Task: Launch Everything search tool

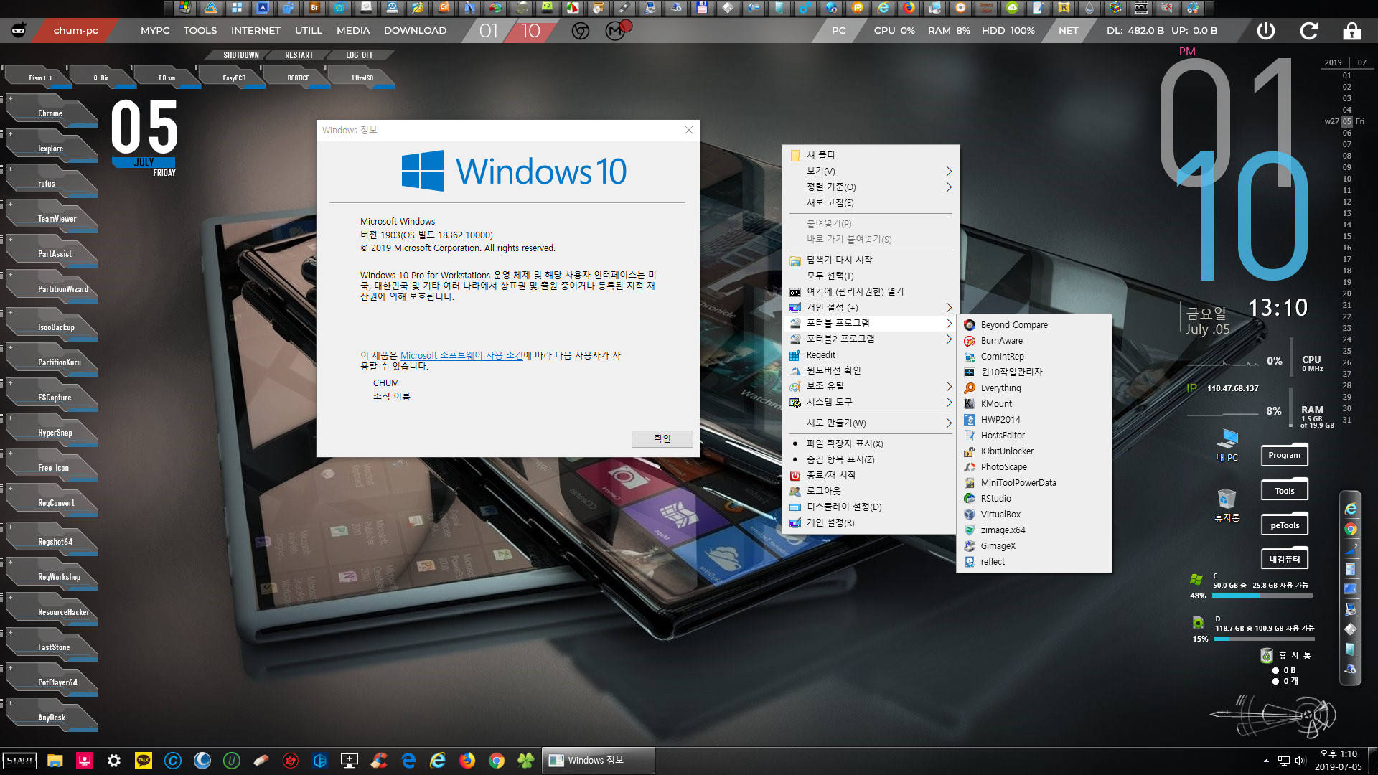Action: coord(1033,388)
